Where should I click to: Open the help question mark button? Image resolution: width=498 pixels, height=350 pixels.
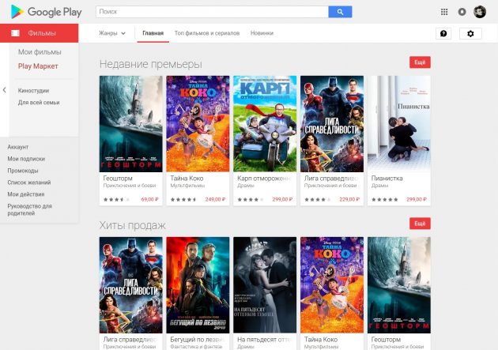click(x=443, y=33)
